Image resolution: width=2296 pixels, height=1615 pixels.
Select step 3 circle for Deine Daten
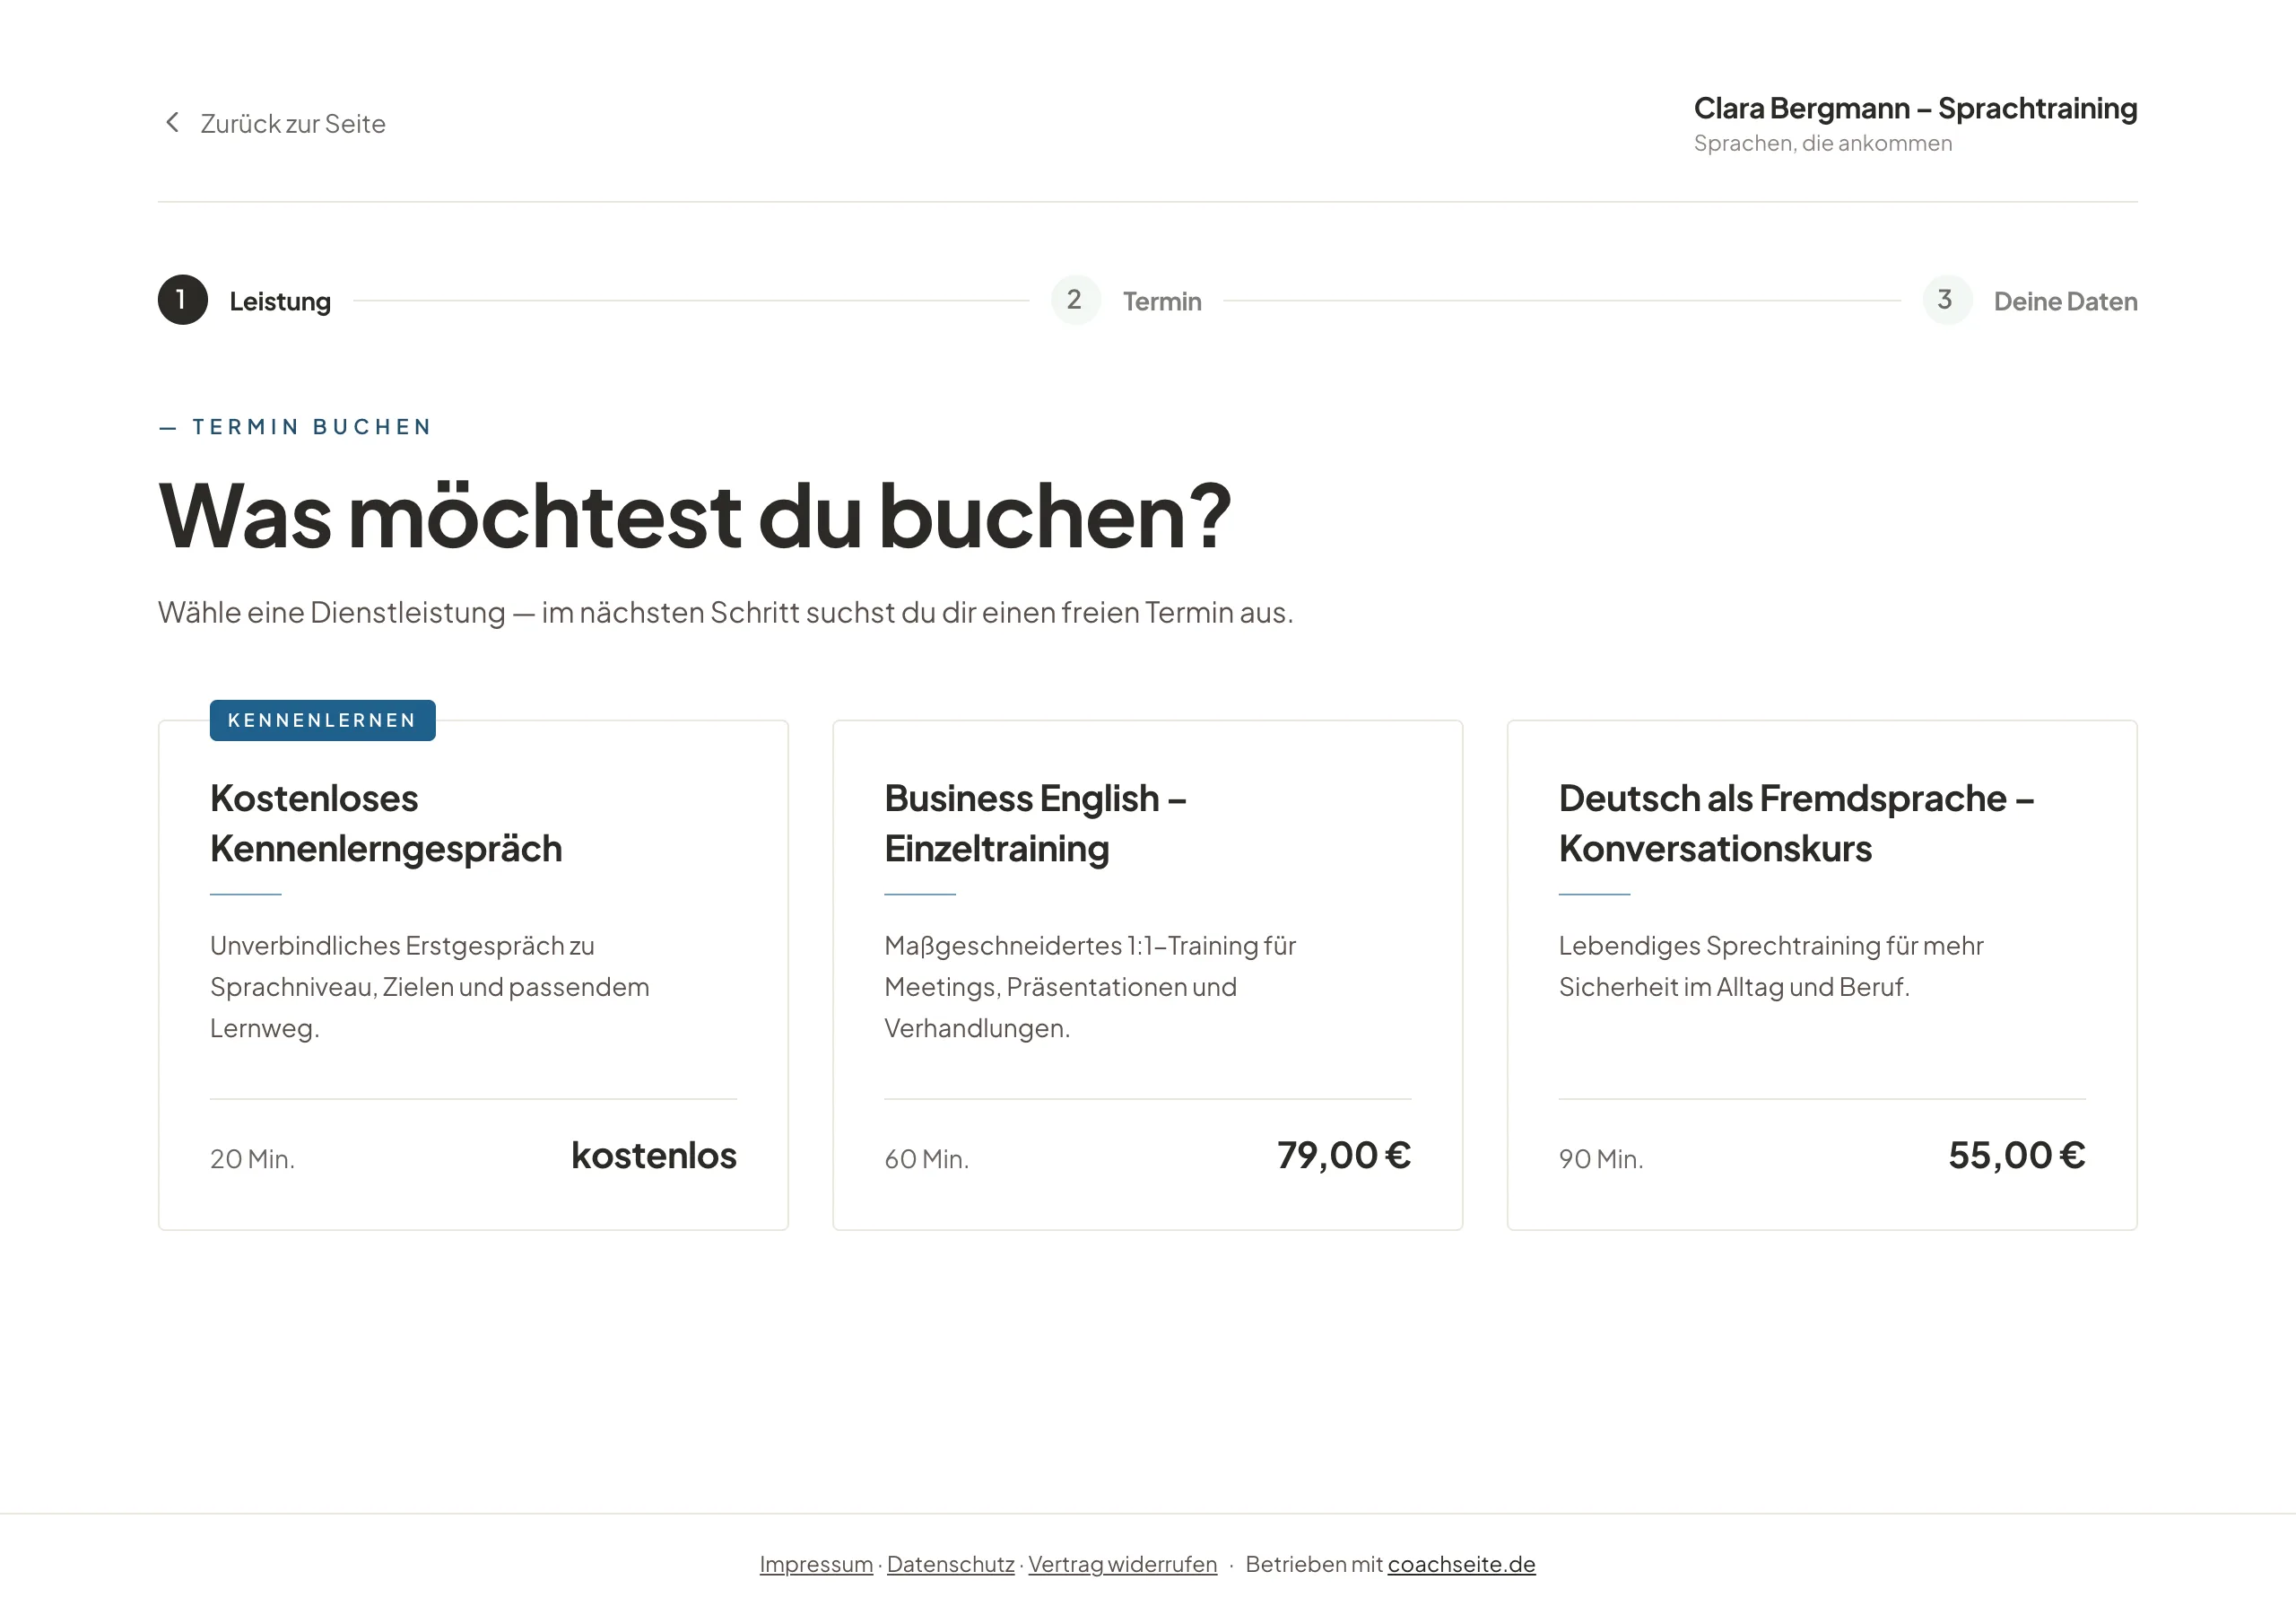pyautogui.click(x=1946, y=299)
